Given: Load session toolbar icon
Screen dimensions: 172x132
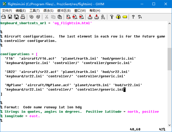Looking at the screenshot, I should (90, 17).
